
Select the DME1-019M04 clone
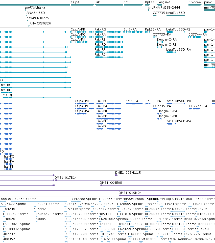[x=167, y=195]
